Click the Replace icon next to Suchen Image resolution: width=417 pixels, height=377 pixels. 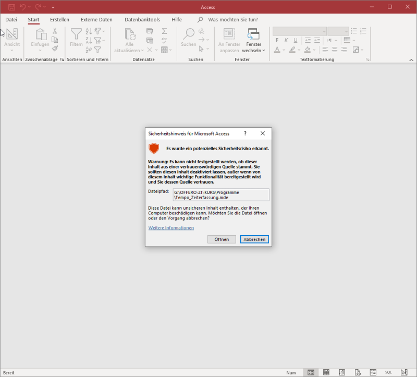[201, 31]
